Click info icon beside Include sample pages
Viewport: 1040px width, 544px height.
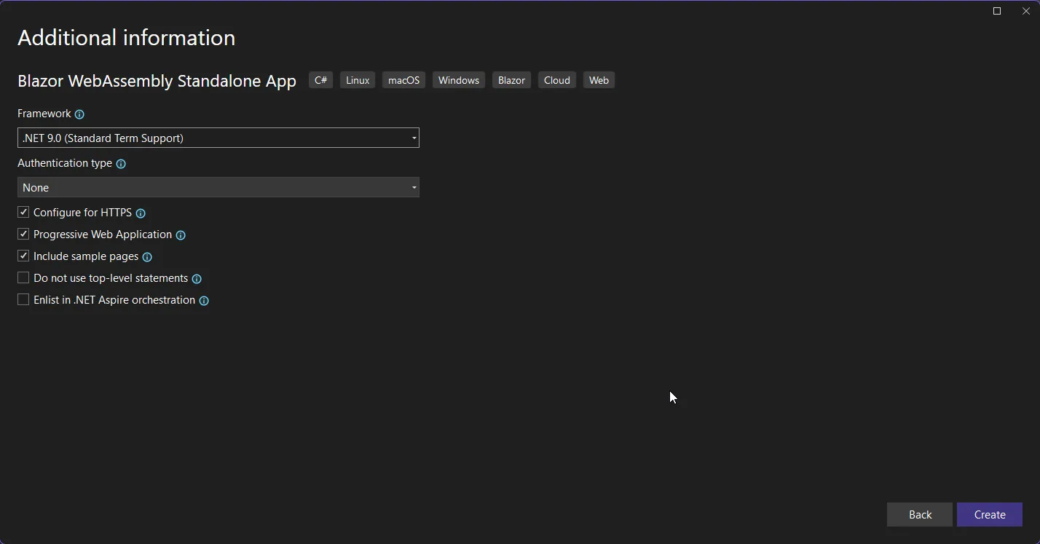pyautogui.click(x=147, y=257)
